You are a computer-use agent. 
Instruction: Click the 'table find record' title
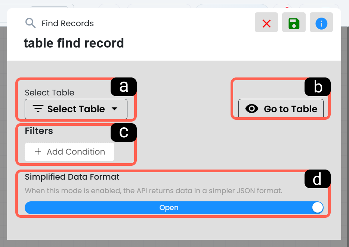pos(74,43)
